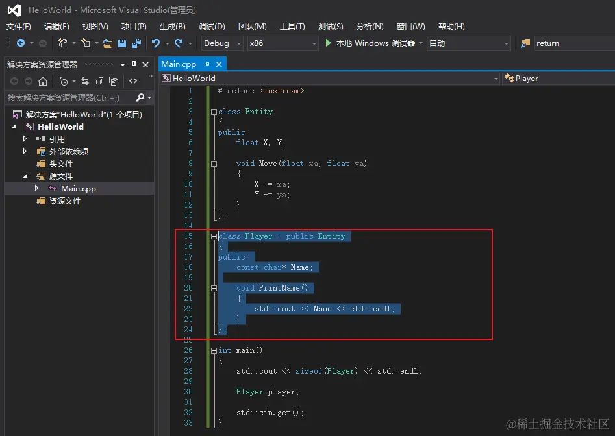
Task: Open the 分析(N) menu
Action: point(370,26)
